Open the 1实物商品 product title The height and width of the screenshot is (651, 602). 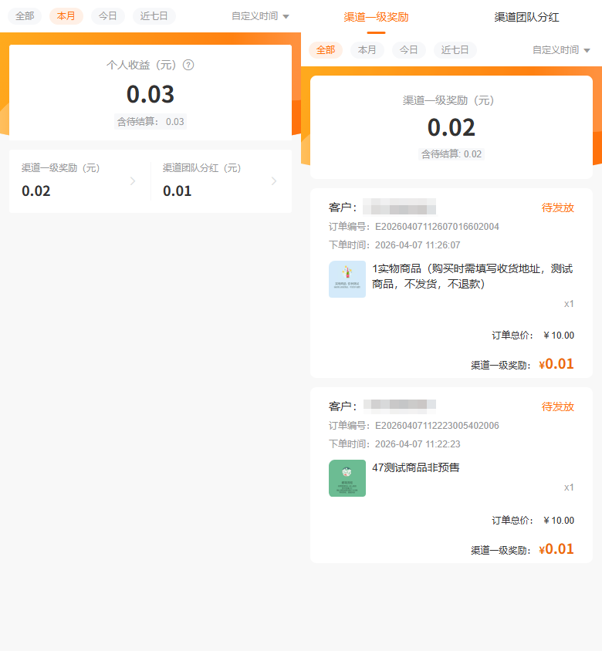coord(472,276)
